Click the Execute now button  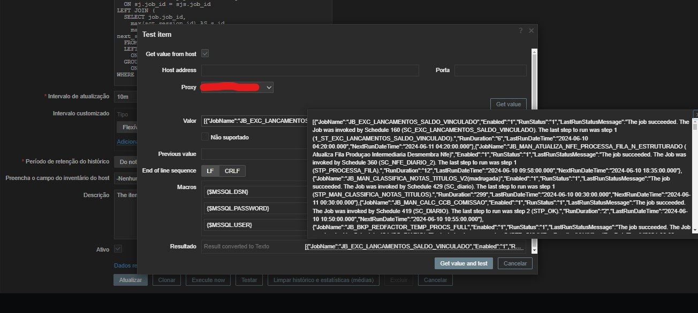[208, 280]
